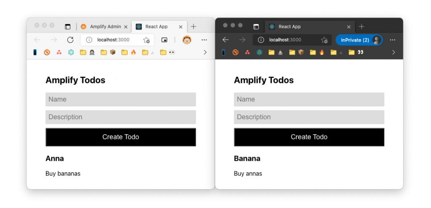
Task: Expand the favorites bar overflow chevron in the light window
Action: (205, 52)
